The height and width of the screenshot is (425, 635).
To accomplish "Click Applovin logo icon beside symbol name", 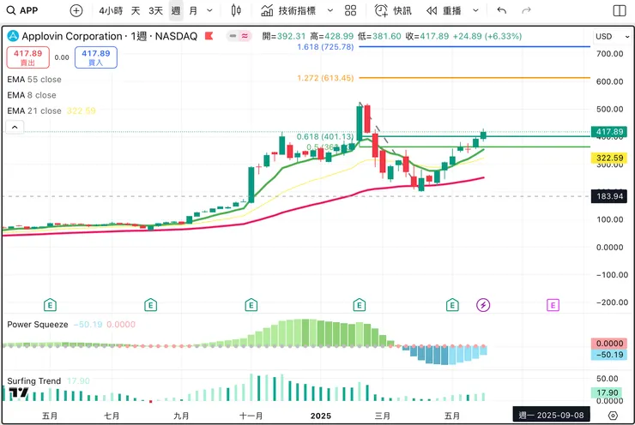I will 13,36.
